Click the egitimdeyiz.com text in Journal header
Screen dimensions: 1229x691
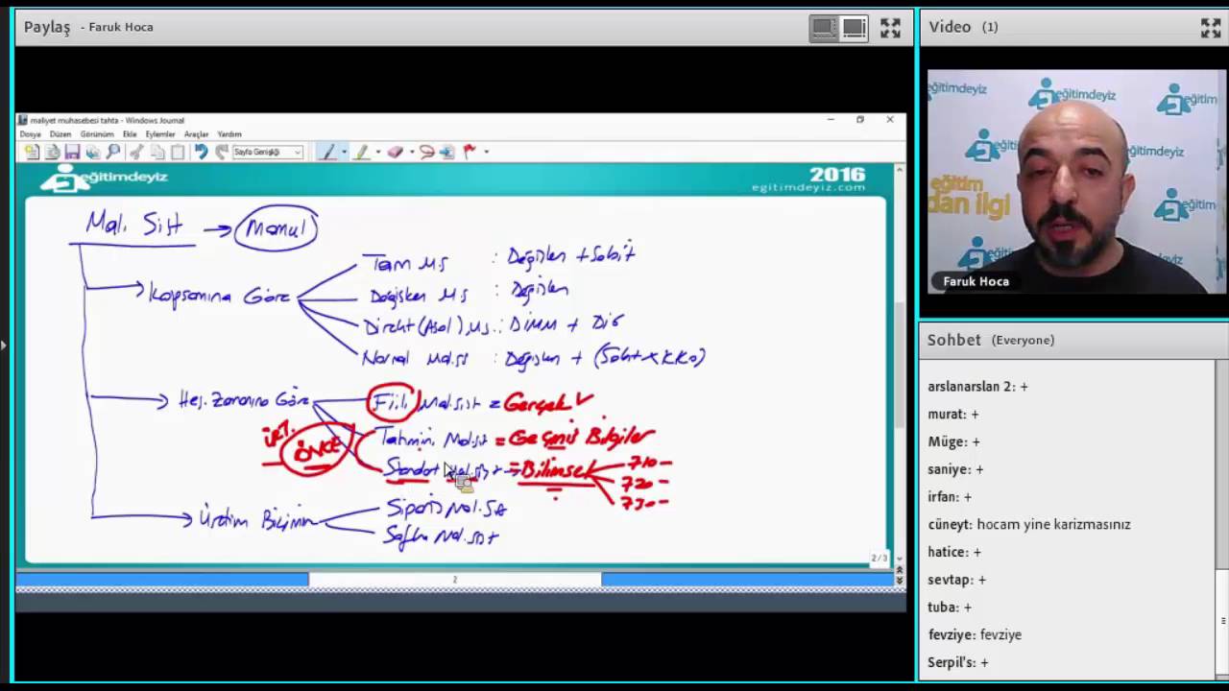[x=807, y=187]
